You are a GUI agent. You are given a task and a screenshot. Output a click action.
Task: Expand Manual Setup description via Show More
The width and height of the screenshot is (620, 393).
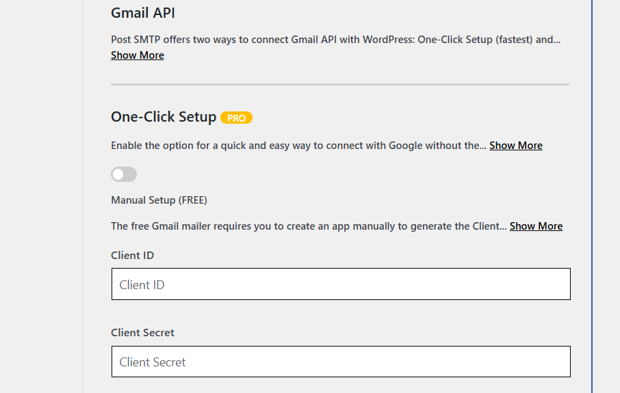tap(536, 226)
